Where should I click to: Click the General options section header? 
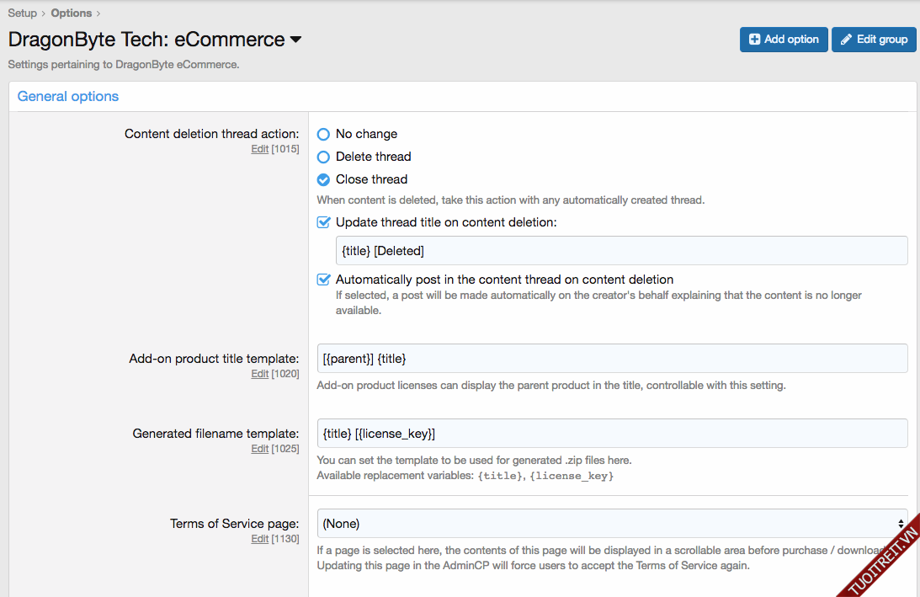click(x=68, y=97)
